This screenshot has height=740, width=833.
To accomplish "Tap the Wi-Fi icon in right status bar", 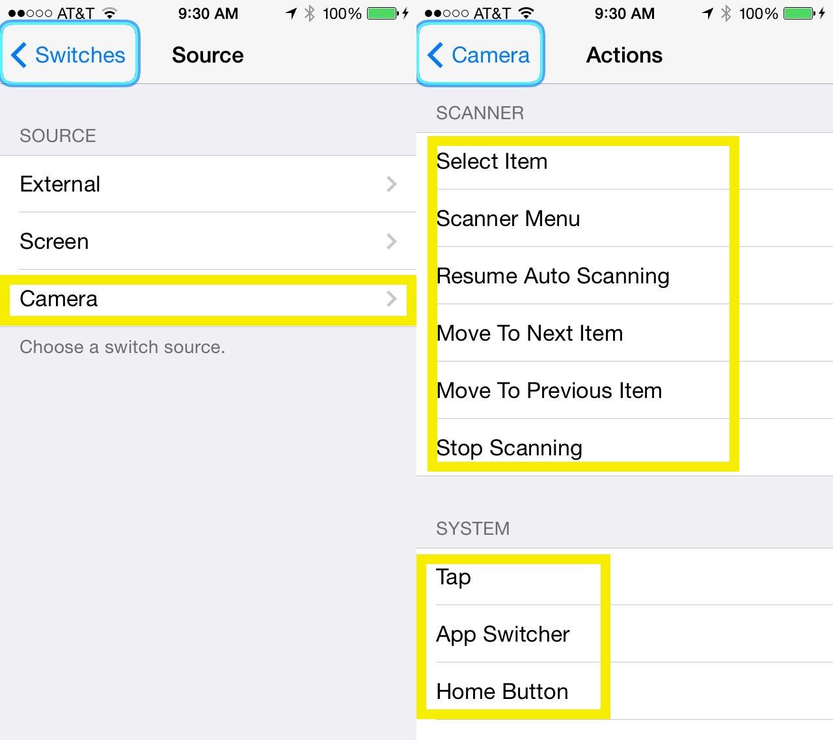I will pos(526,13).
